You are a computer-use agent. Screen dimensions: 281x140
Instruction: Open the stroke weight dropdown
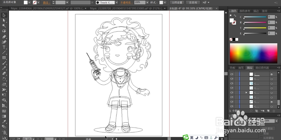coord(67,3)
